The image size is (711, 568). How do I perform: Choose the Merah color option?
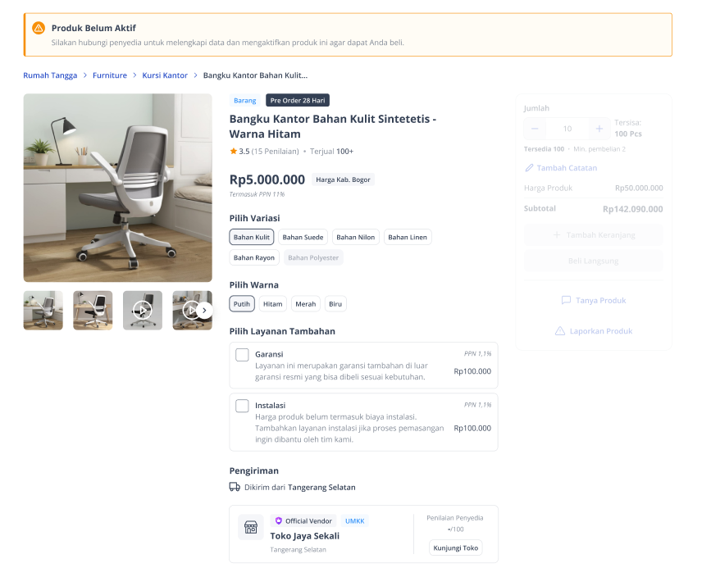point(306,304)
